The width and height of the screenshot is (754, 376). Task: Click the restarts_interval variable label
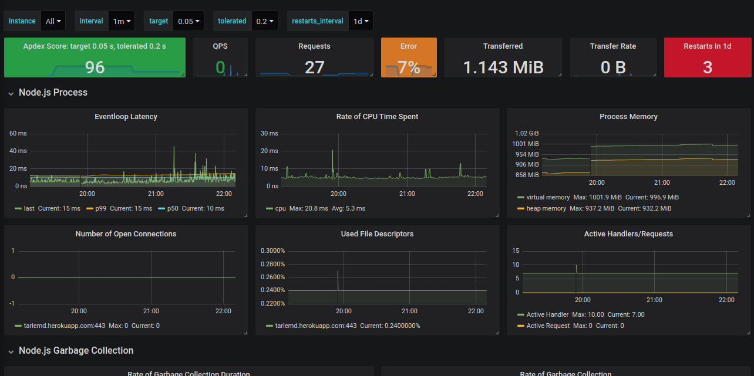pos(318,21)
